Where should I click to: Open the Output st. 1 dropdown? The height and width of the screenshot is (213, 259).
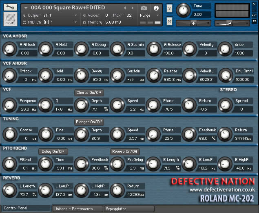coord(50,15)
